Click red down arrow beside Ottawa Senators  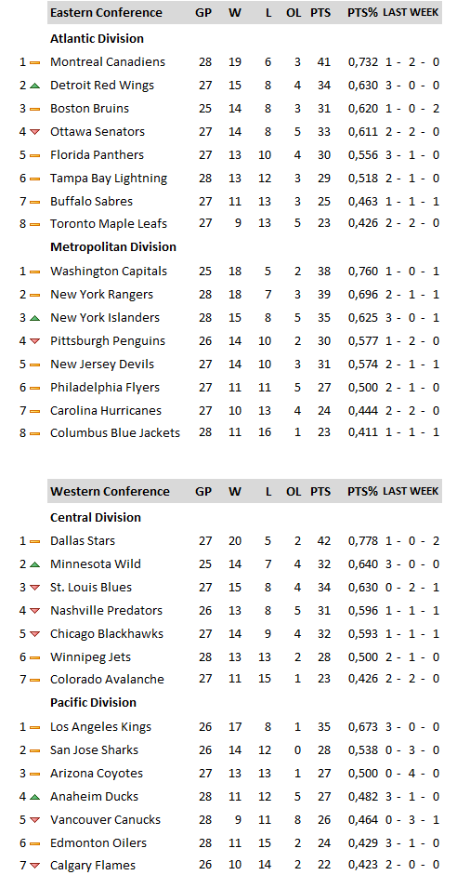35,132
